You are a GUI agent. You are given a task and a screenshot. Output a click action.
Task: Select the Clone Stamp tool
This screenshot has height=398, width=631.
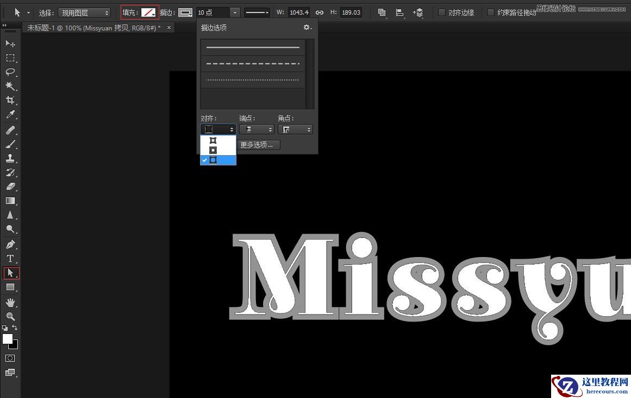[x=10, y=159]
